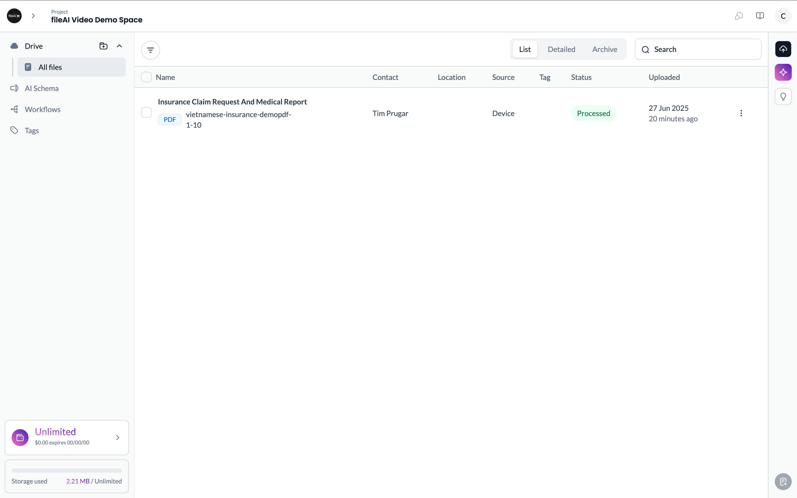Screen dimensions: 797x498
Task: Open the filter options icon
Action: coord(150,50)
